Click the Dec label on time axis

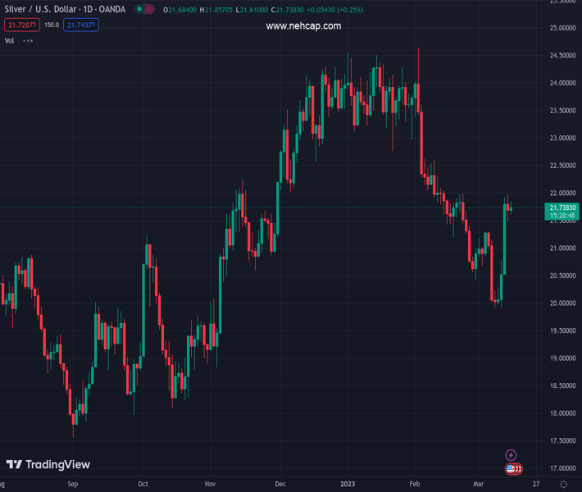tap(281, 485)
